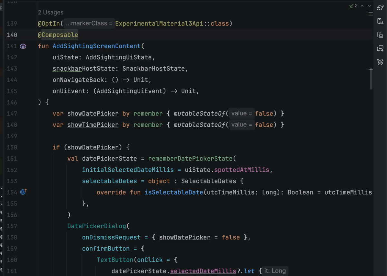The width and height of the screenshot is (387, 276).
Task: Click the selectedDateMillis property on line 161
Action: [x=203, y=271]
